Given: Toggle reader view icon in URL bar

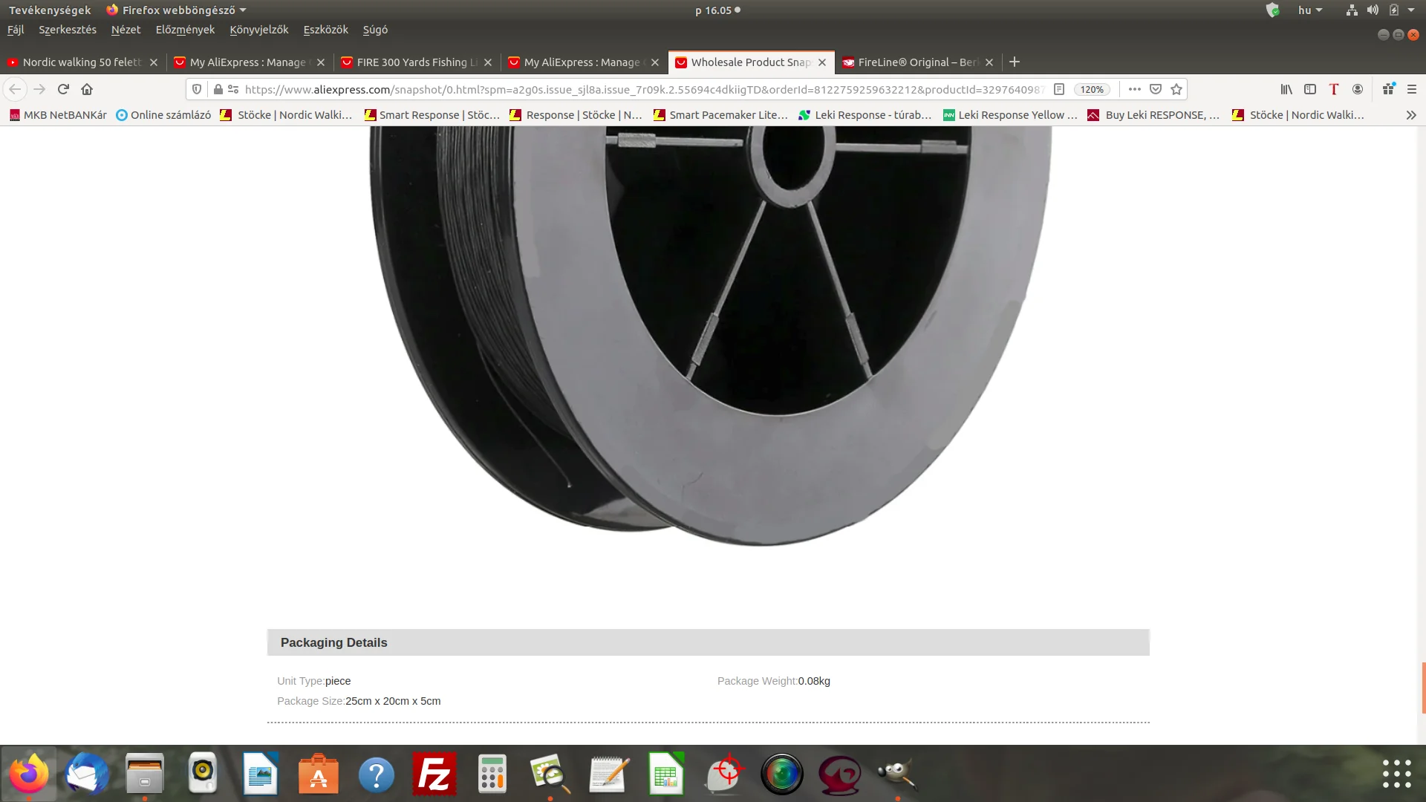Looking at the screenshot, I should click(1059, 89).
